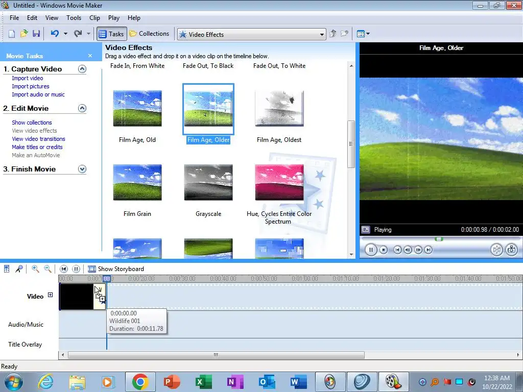Redo the last action
This screenshot has width=523, height=392.
[x=78, y=34]
